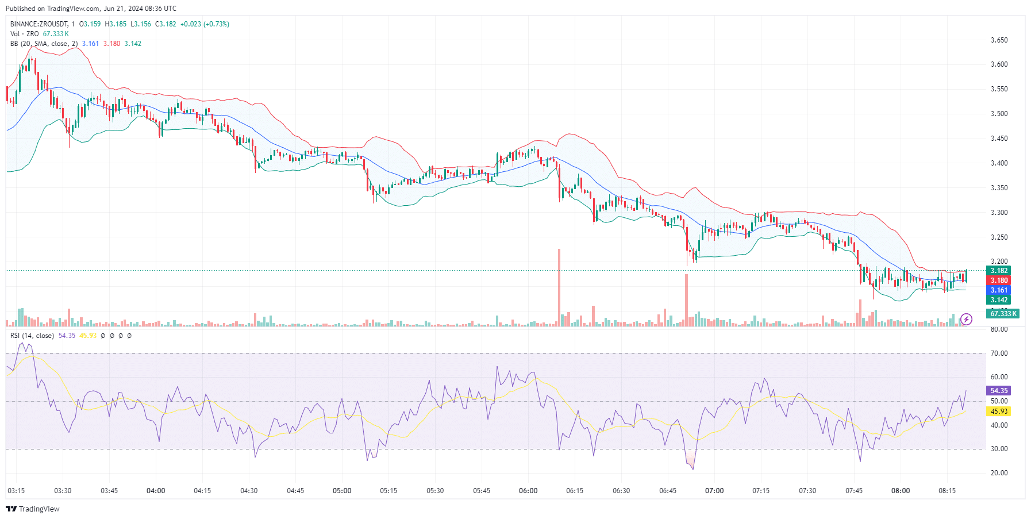Click the 40.00 RSI axis label

tap(999, 425)
